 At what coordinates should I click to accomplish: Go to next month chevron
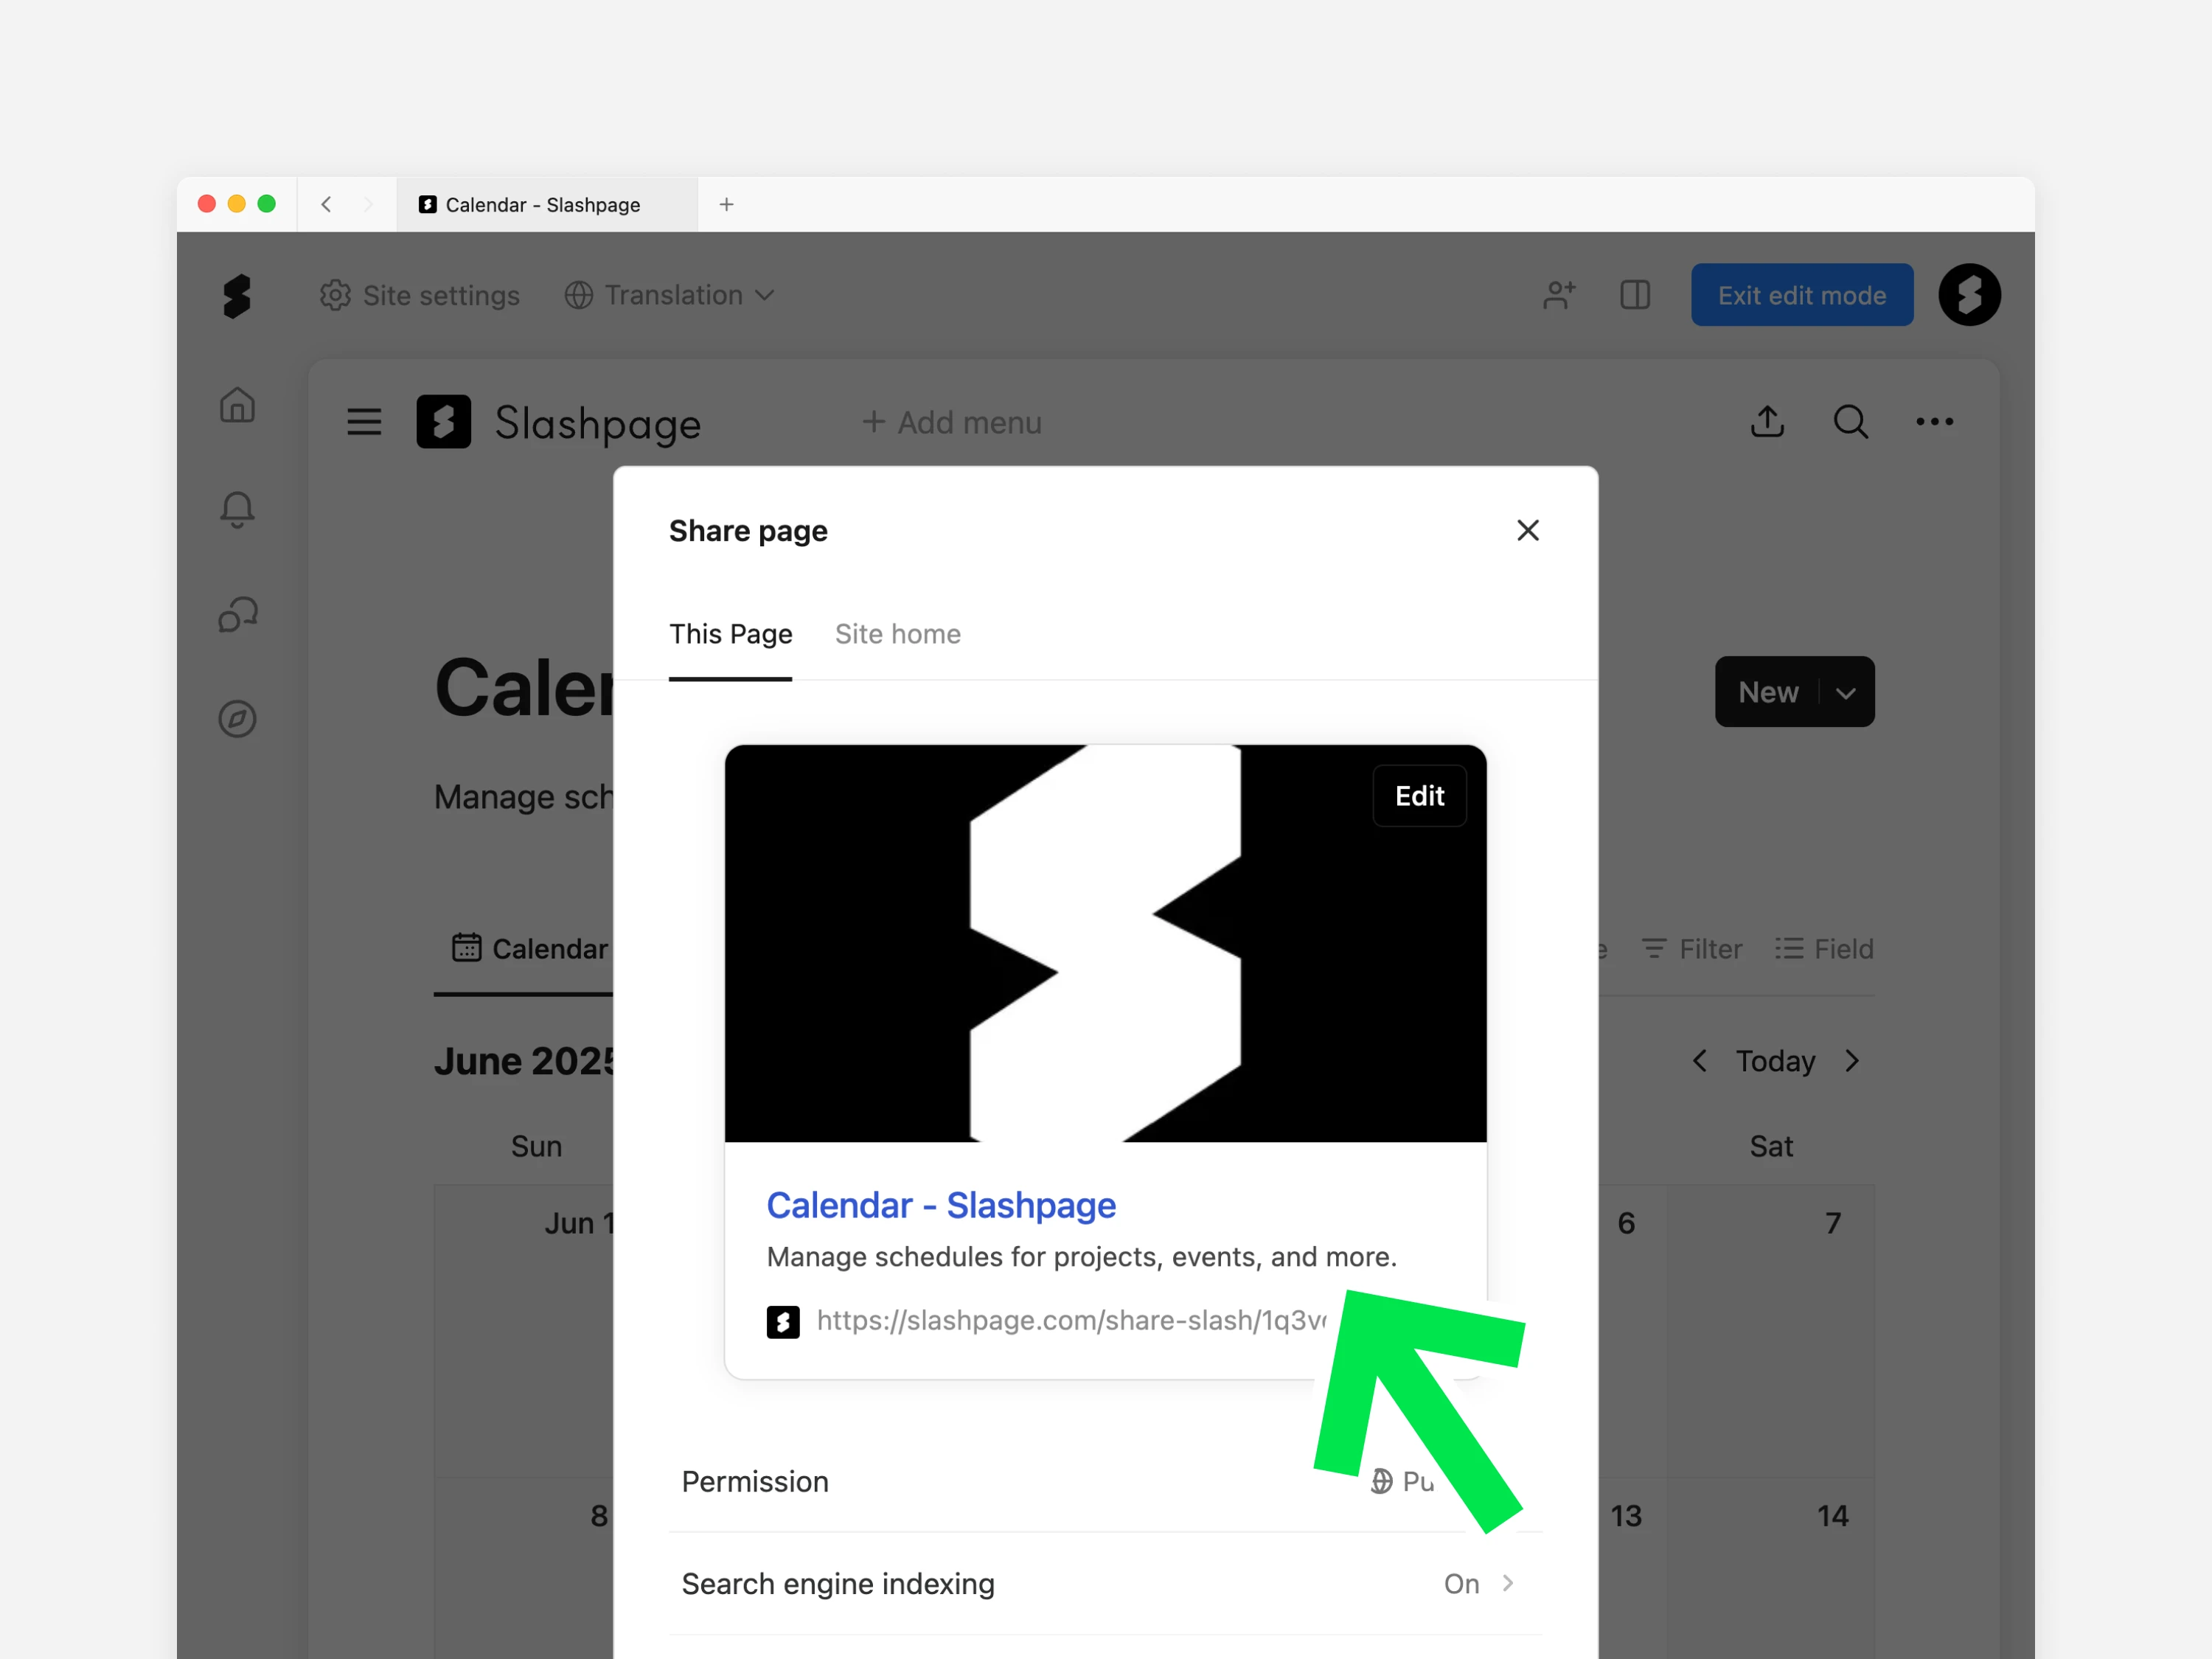point(1852,1061)
